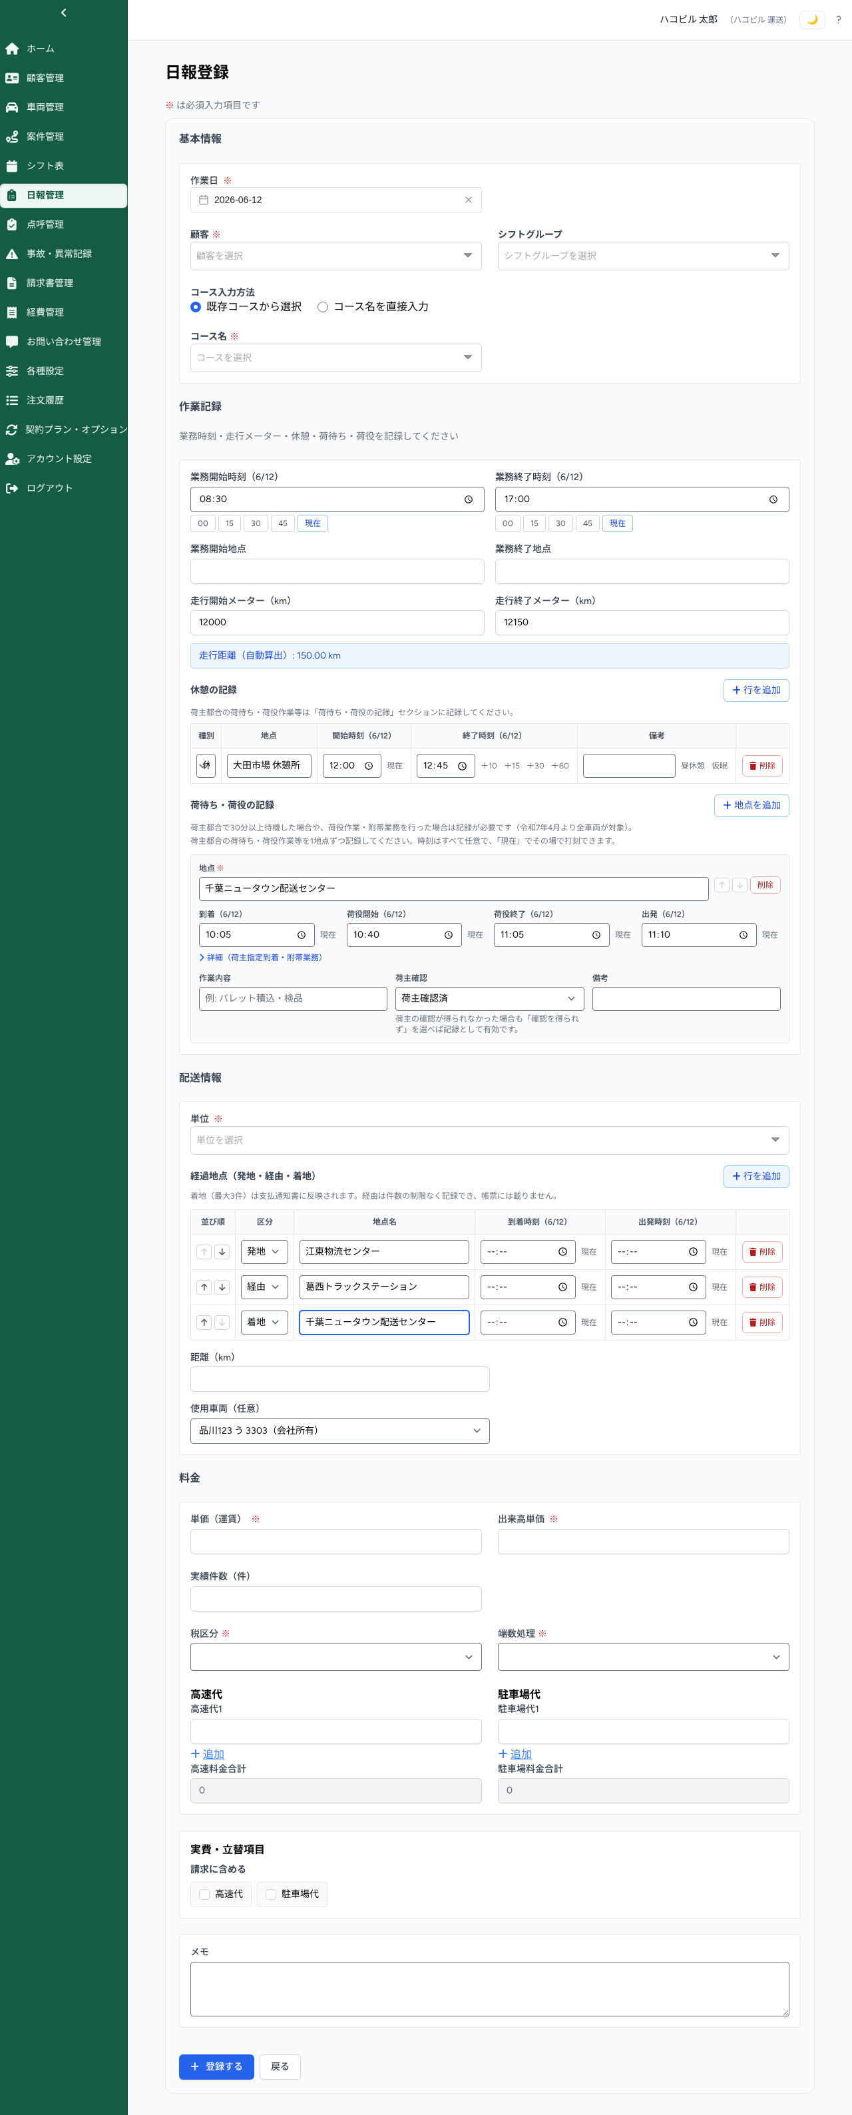This screenshot has height=2115, width=852.
Task: Delete the 着地 waypoint row
Action: click(x=761, y=1323)
